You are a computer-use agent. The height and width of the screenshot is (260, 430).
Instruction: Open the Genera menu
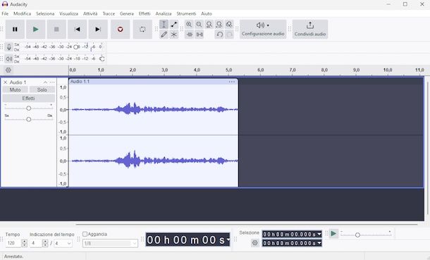[x=127, y=13]
